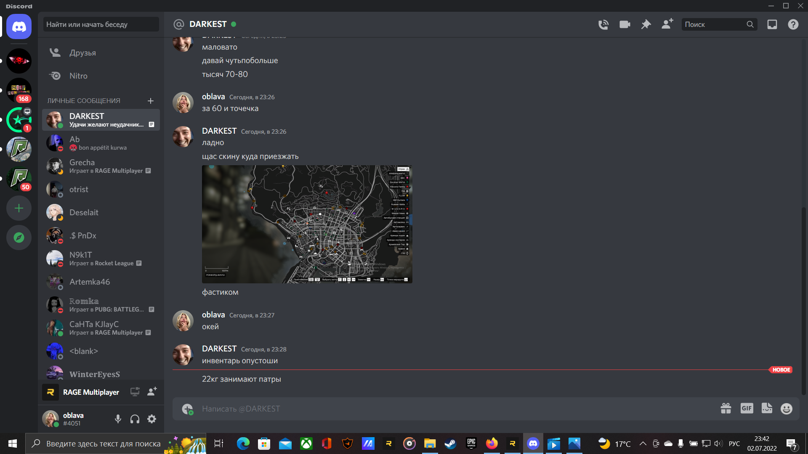Open user settings gear
The width and height of the screenshot is (808, 454).
tap(152, 419)
